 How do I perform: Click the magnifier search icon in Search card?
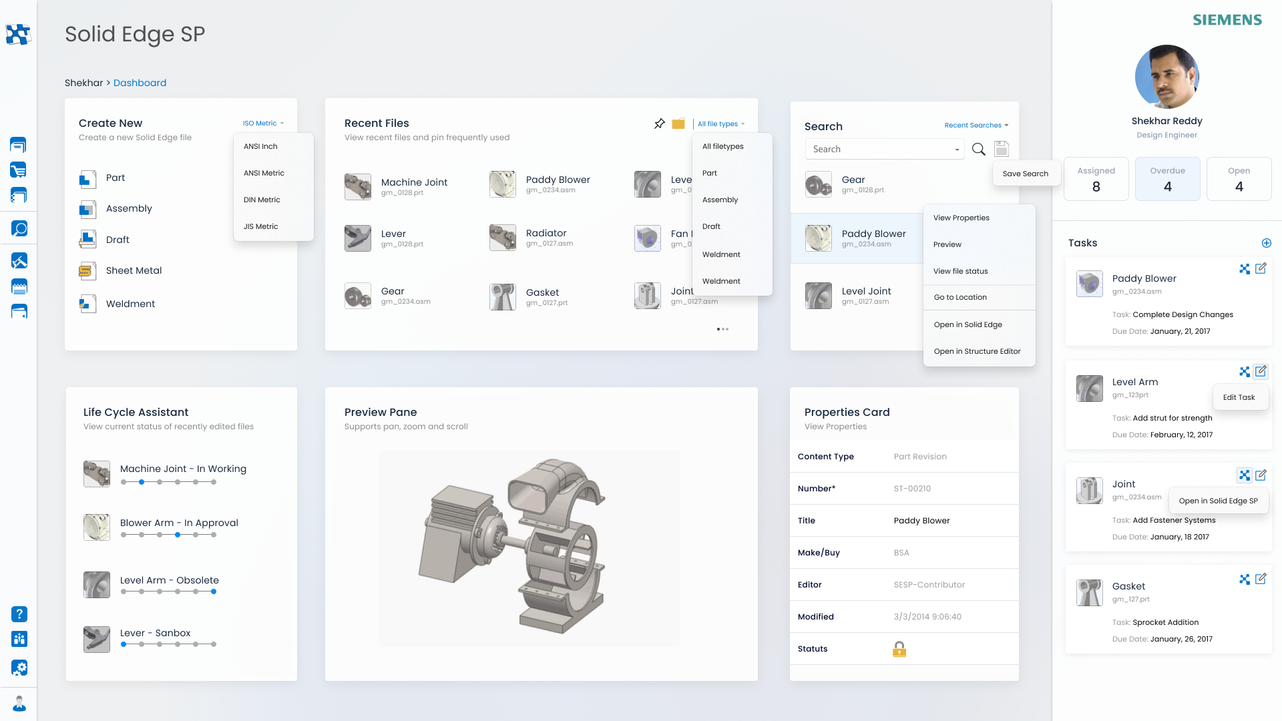979,149
